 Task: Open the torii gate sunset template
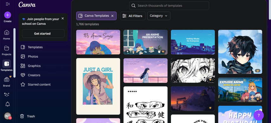193,99
